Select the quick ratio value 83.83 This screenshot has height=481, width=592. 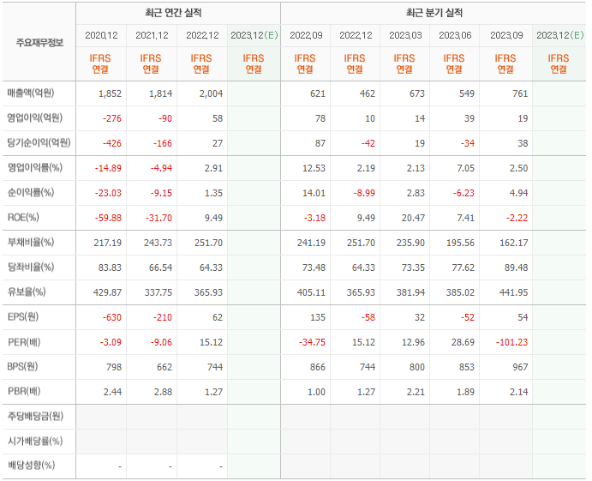point(110,268)
